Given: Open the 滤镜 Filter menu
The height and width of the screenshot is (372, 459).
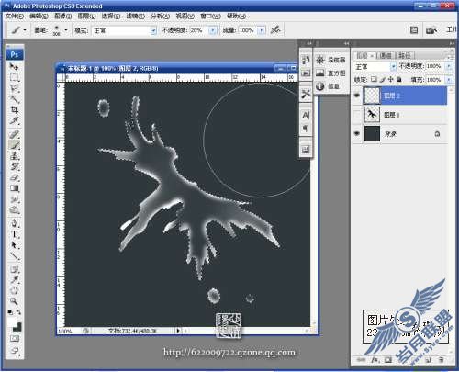Looking at the screenshot, I should point(135,17).
